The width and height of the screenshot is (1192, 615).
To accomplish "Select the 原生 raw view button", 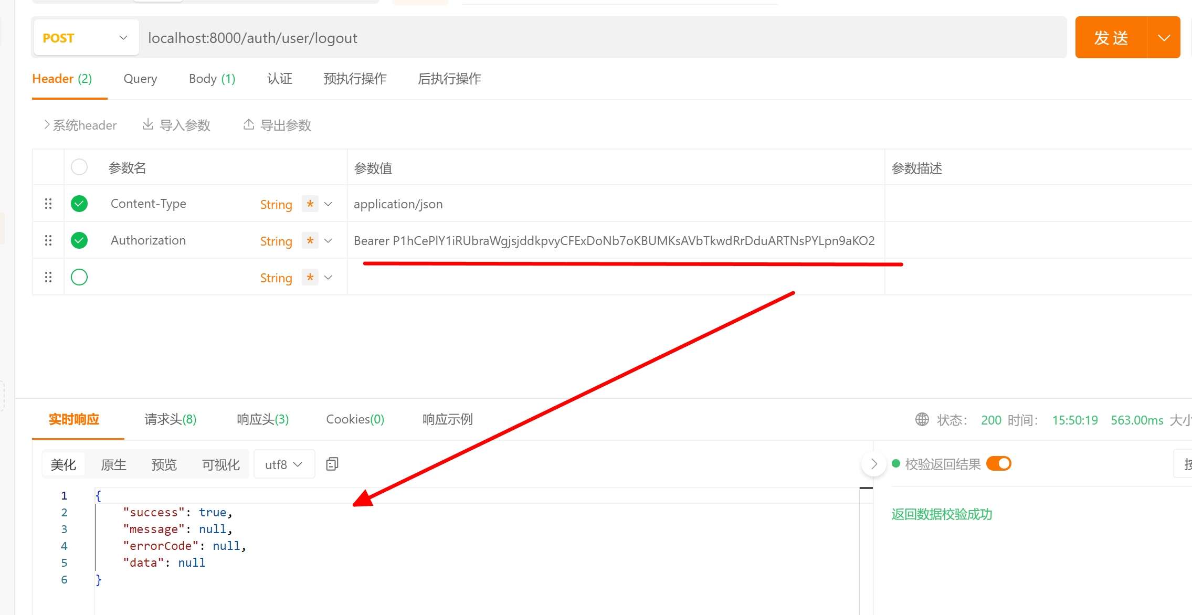I will [113, 464].
